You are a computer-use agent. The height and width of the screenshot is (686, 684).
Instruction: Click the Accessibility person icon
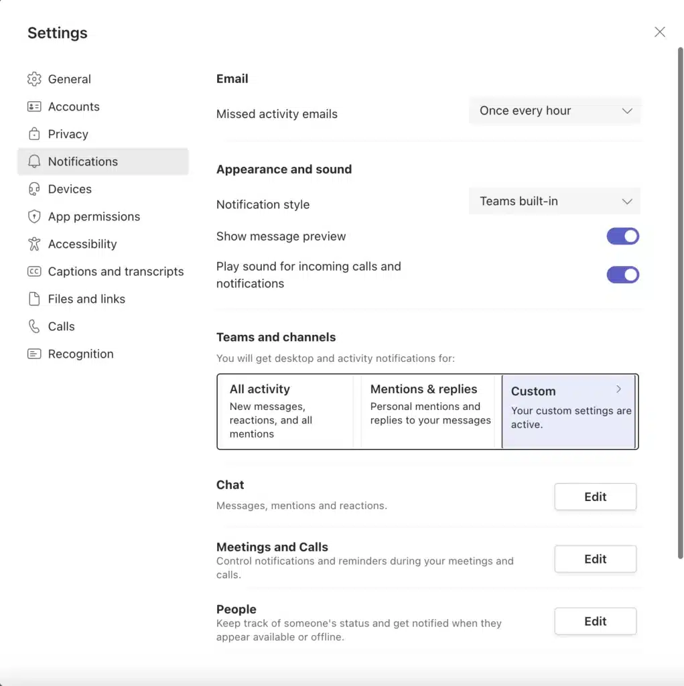[34, 244]
